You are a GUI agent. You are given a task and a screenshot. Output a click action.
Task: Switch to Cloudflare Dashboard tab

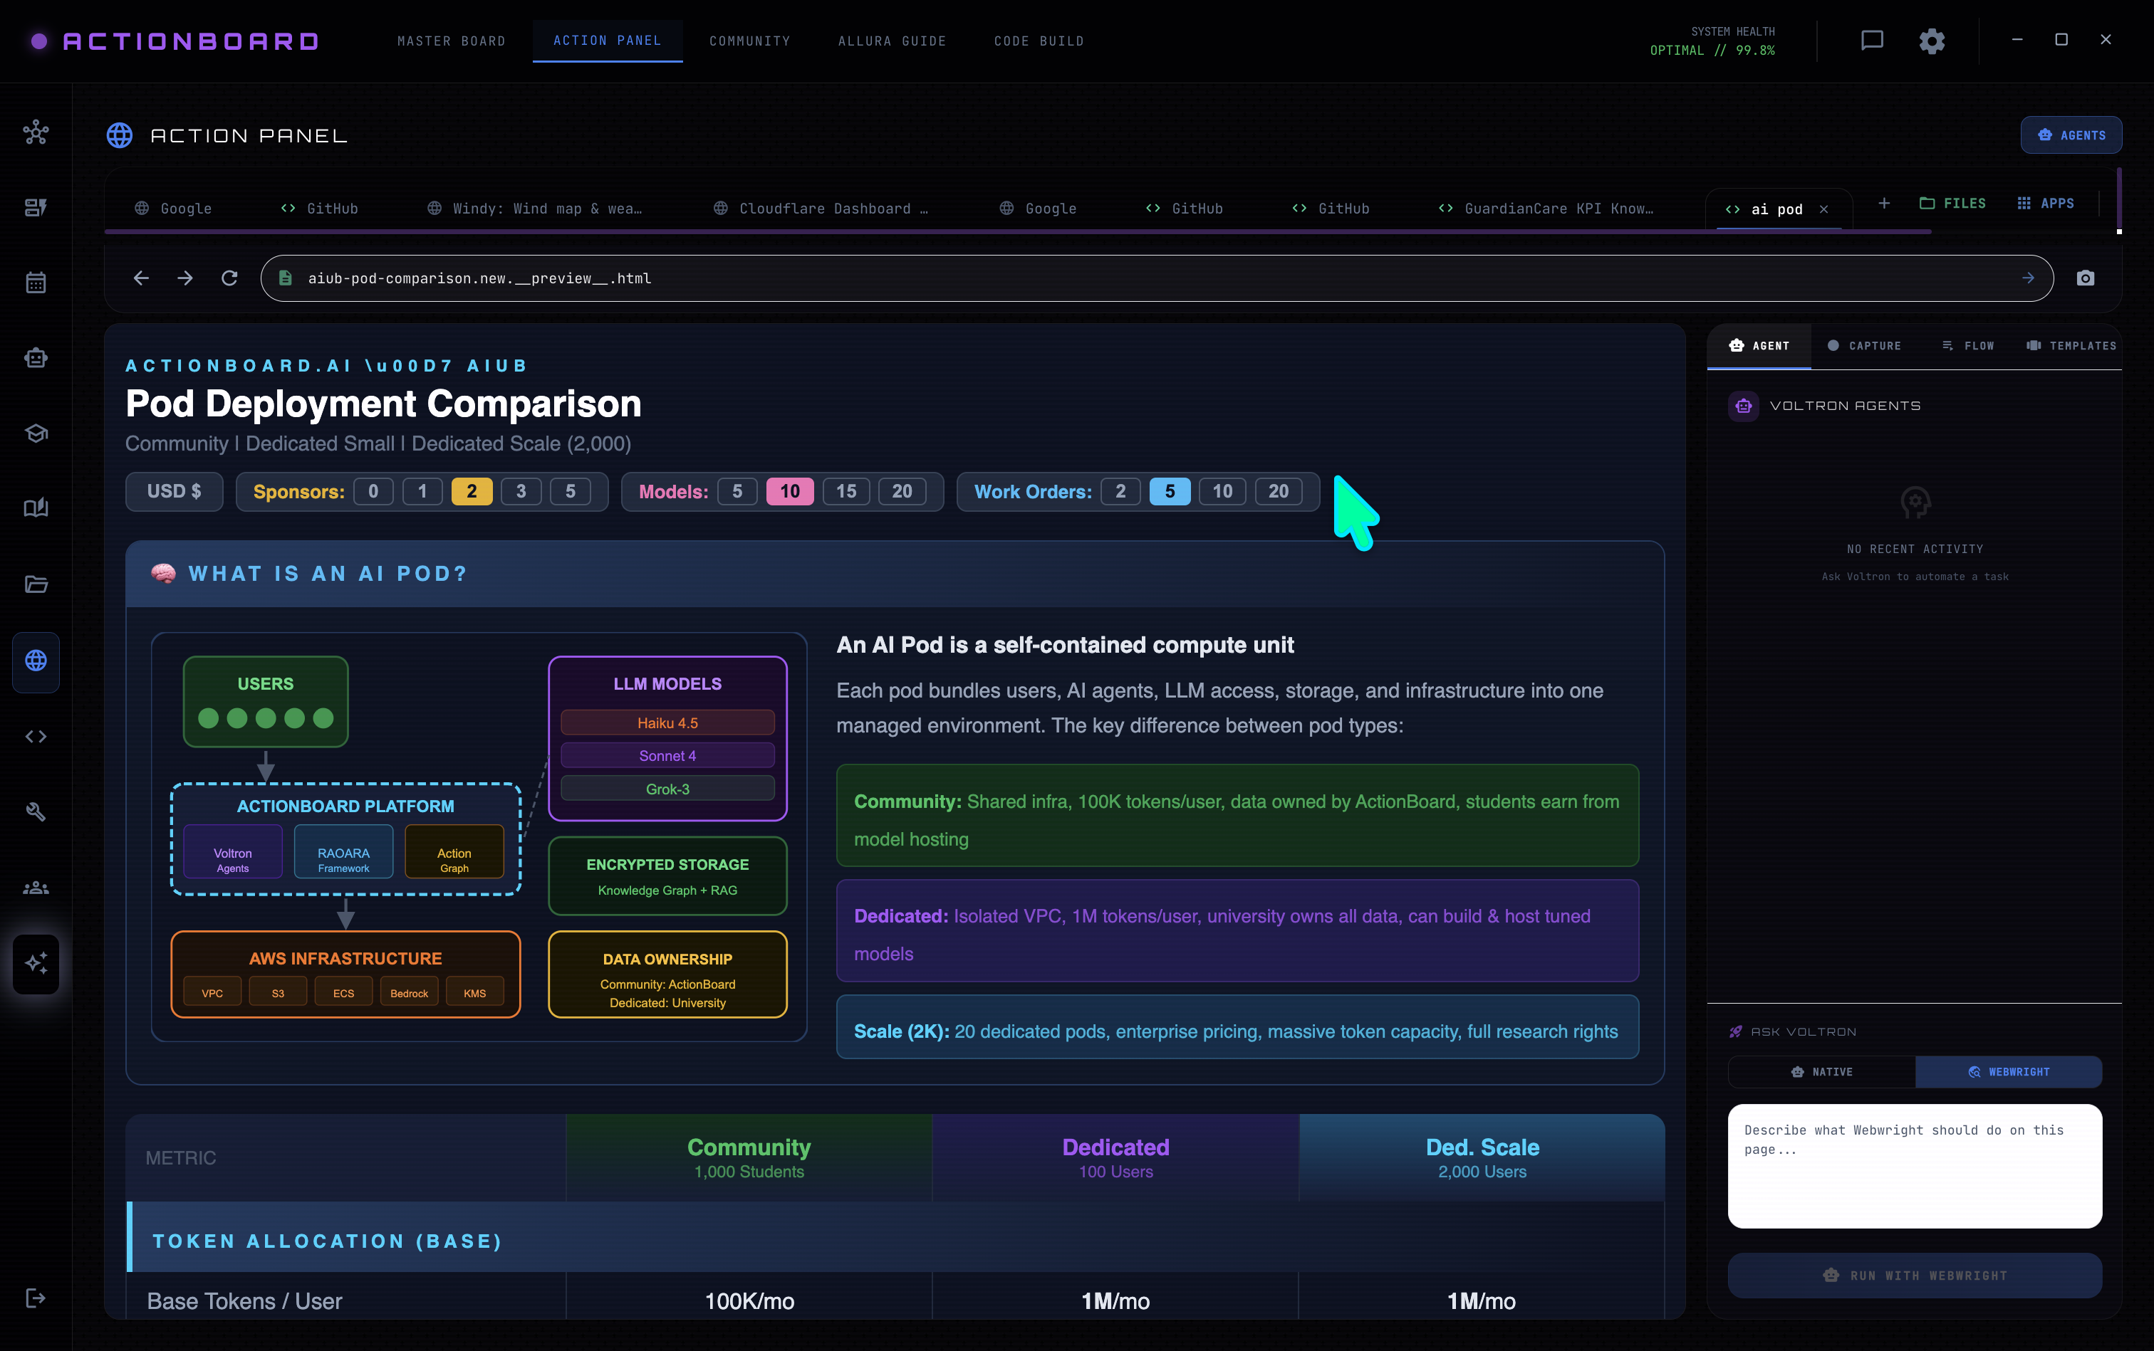pos(821,209)
